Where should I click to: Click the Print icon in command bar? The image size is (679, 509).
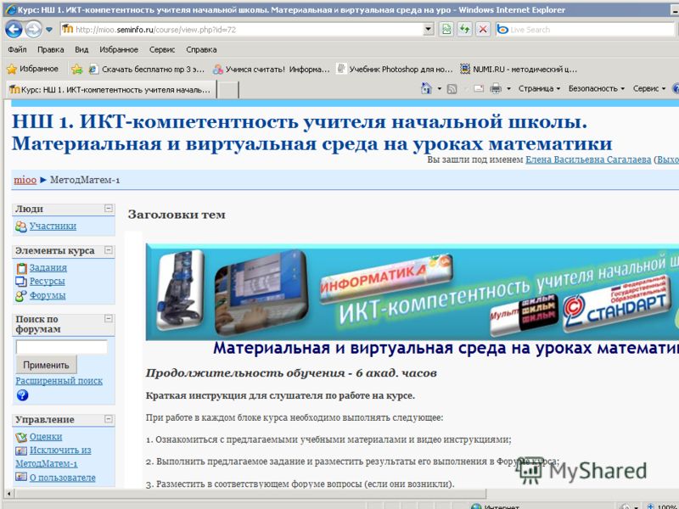pyautogui.click(x=496, y=89)
